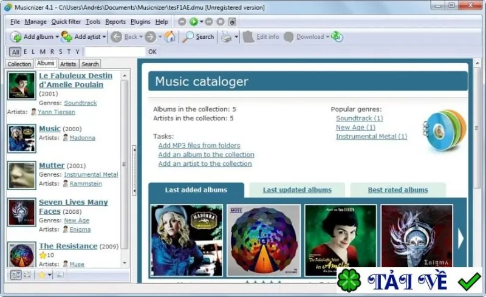486x297 pixels.
Task: Open the play button dropdown arrow
Action: click(x=201, y=22)
